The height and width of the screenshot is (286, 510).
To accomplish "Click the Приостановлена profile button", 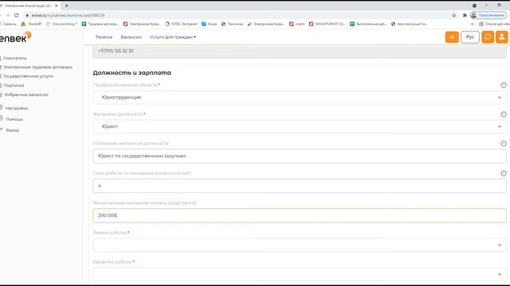I will [x=488, y=15].
